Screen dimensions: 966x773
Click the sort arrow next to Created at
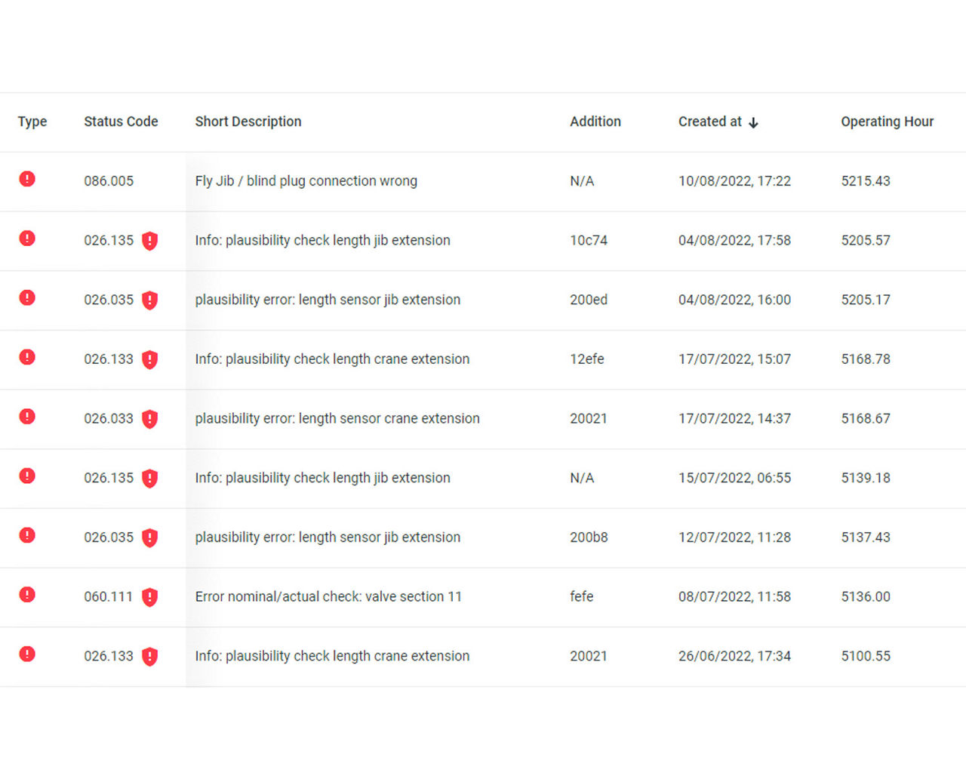(x=753, y=122)
